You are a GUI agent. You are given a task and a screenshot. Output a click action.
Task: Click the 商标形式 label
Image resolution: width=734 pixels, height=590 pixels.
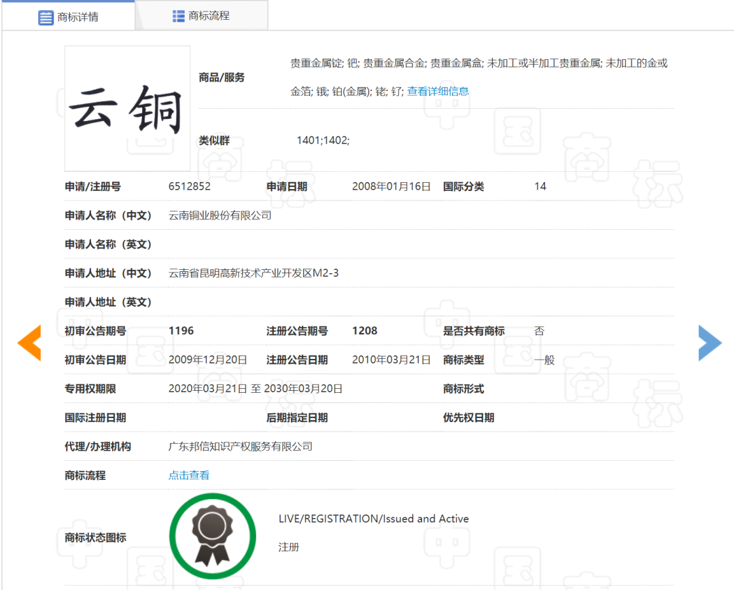click(x=464, y=389)
